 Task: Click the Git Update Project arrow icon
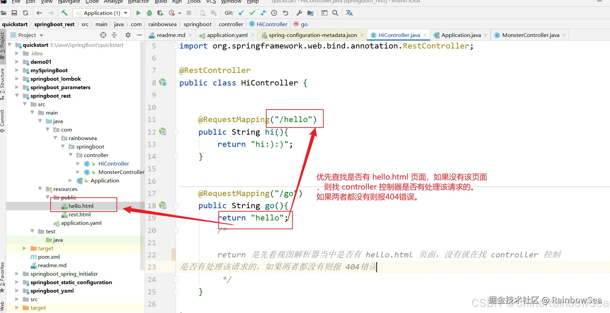pos(241,13)
